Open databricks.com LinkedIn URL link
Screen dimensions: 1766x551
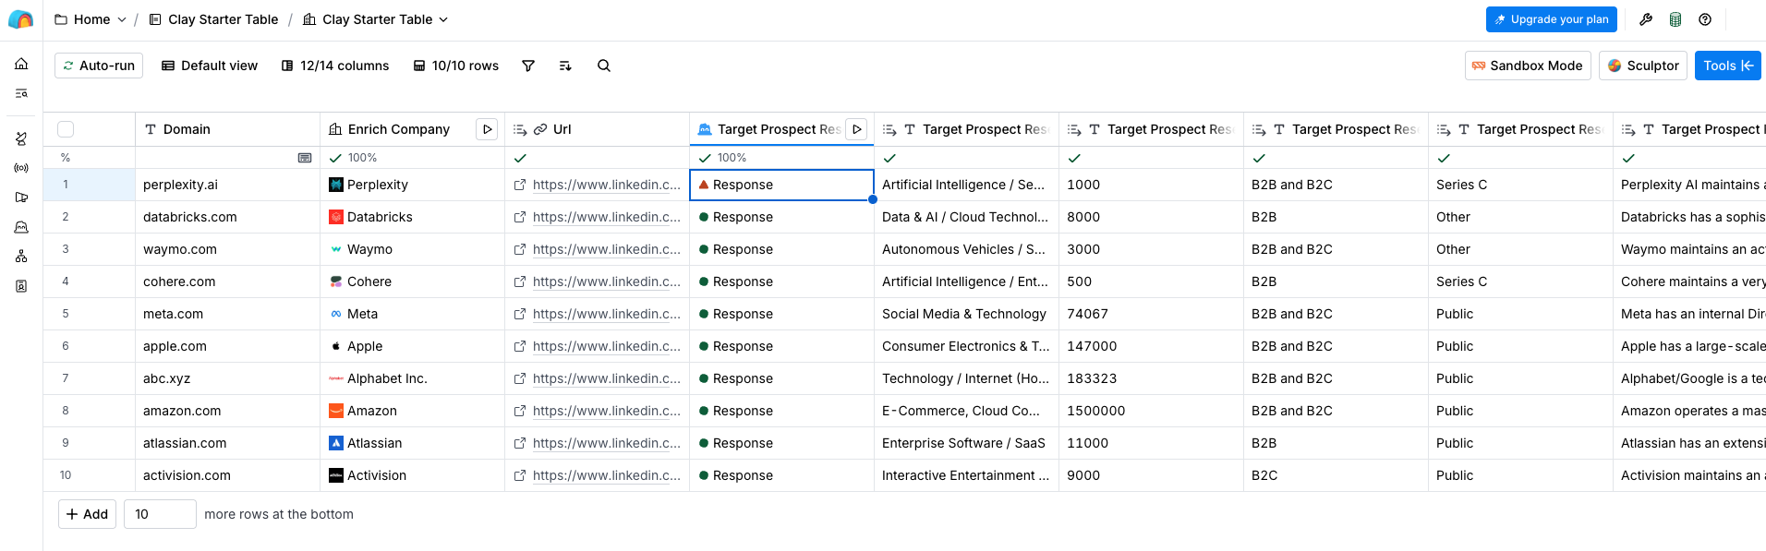click(606, 217)
